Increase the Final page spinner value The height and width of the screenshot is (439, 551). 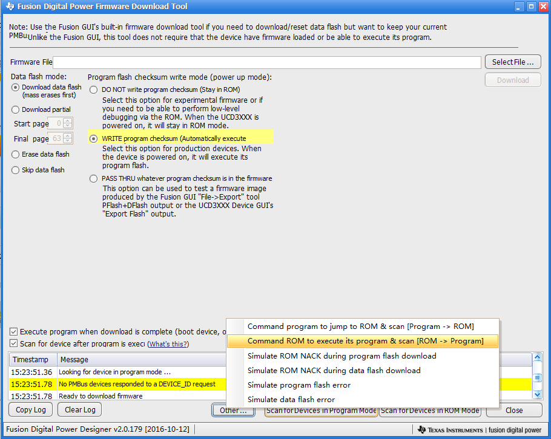(68, 136)
